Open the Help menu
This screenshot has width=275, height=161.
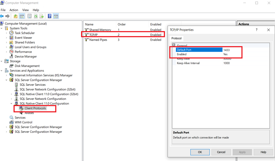[36, 10]
